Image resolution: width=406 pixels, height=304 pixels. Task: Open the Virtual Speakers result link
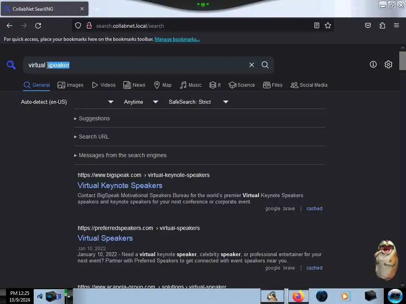(x=105, y=238)
